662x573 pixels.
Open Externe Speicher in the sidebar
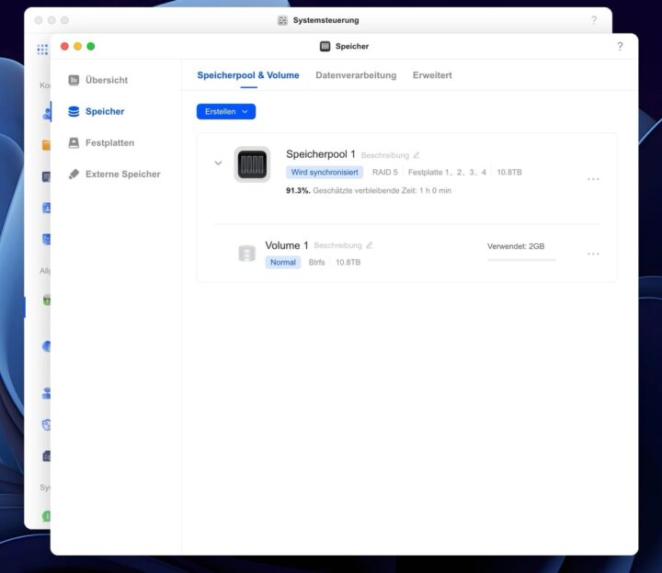point(122,174)
